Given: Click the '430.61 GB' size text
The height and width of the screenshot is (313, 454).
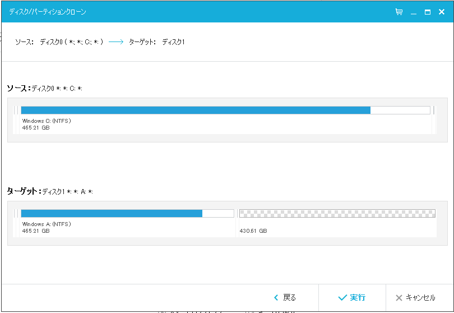Looking at the screenshot, I should pos(253,231).
